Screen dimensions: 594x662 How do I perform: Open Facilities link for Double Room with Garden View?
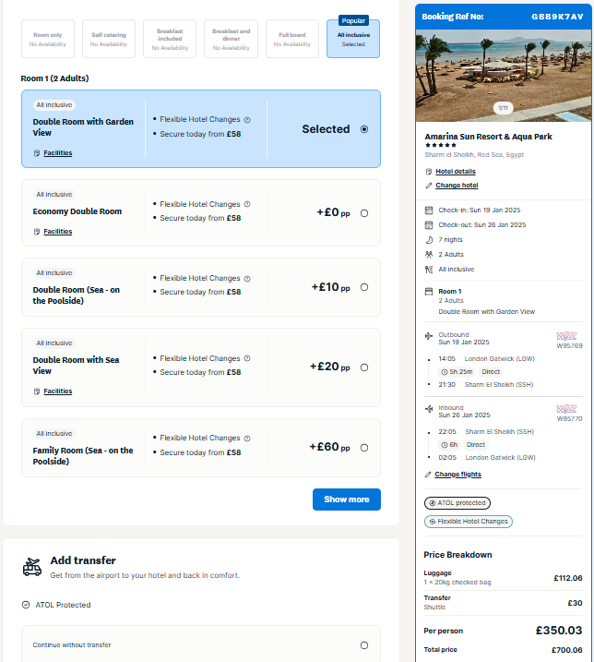pyautogui.click(x=58, y=153)
